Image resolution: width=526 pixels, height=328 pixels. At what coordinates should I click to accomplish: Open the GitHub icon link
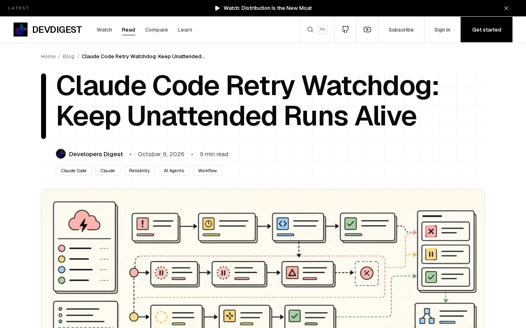(346, 30)
